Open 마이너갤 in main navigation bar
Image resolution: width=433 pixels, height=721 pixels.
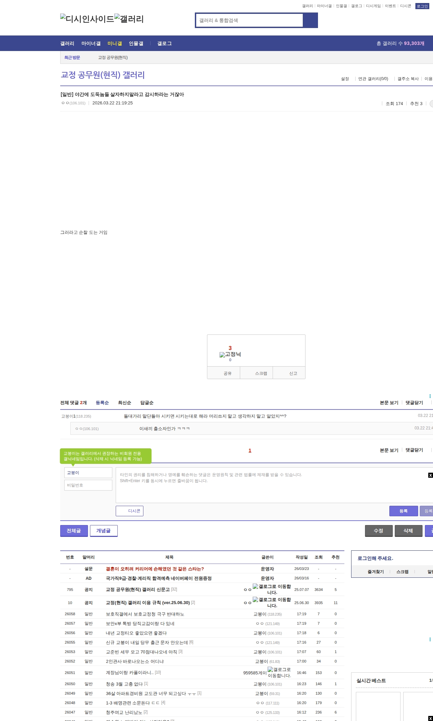[91, 43]
